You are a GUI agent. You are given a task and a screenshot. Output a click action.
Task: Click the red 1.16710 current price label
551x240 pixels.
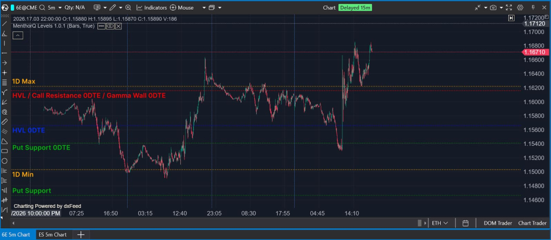(534, 52)
